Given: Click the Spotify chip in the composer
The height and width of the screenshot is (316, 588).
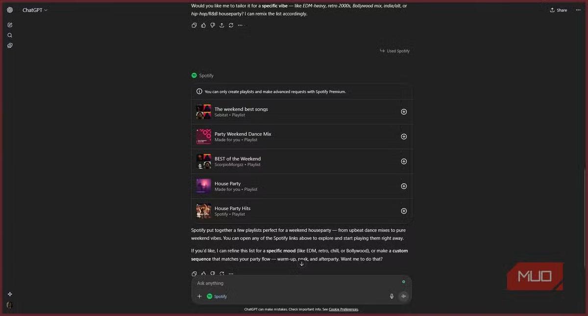Looking at the screenshot, I should click(x=217, y=296).
